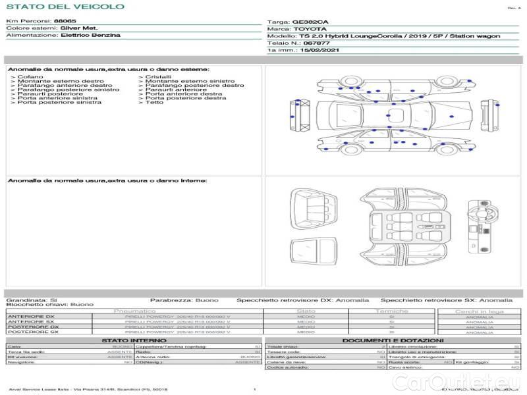Screen dimensions: 527x395
Task: Click the Cristalli damage entry
Action: tap(158, 77)
